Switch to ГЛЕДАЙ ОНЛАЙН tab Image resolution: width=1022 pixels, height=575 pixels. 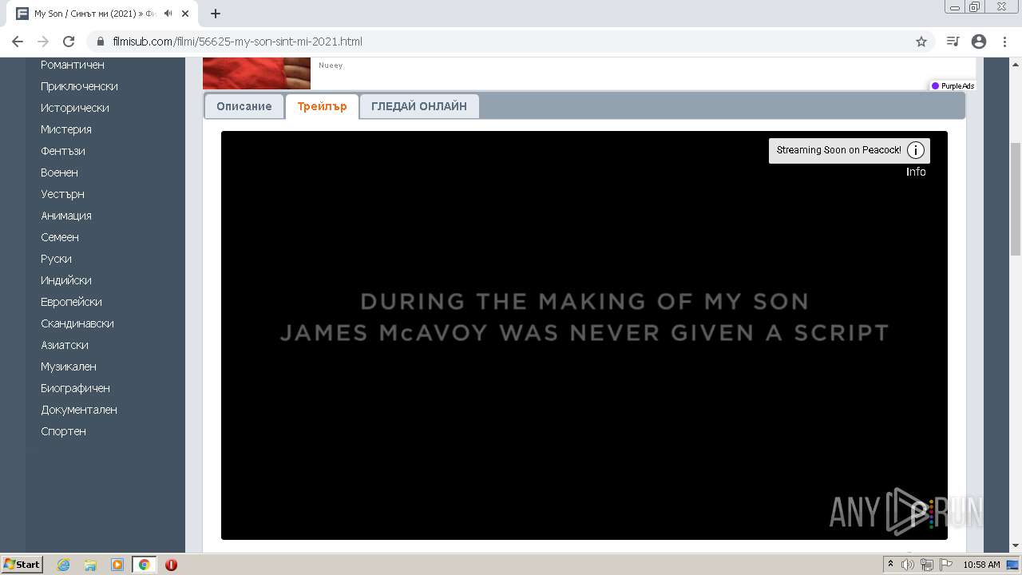coord(419,106)
